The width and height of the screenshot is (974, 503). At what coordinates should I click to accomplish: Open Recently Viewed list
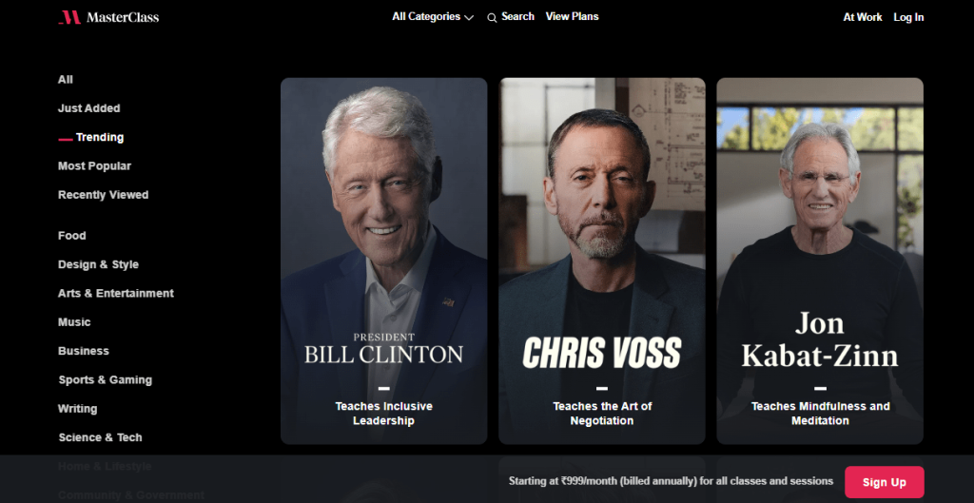(x=103, y=195)
